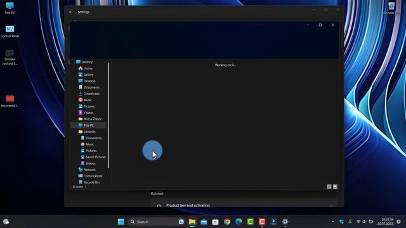Image resolution: width=406 pixels, height=228 pixels.
Task: Open File Explorer from the taskbar
Action: point(192,222)
